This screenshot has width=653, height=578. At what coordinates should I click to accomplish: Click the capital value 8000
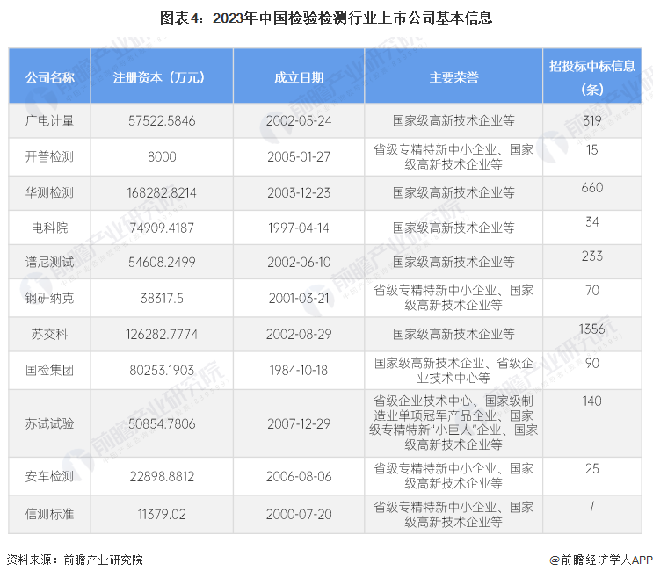click(x=162, y=156)
